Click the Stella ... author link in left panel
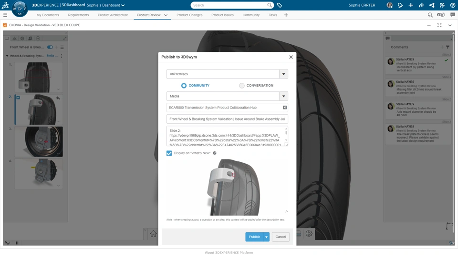This screenshot has height=257, width=458. (52, 56)
